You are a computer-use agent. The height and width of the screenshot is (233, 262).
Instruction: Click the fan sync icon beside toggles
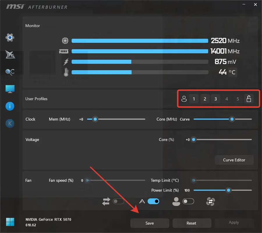click(210, 202)
